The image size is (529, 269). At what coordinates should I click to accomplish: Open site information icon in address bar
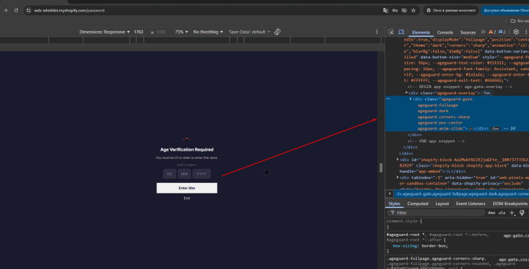pos(29,10)
